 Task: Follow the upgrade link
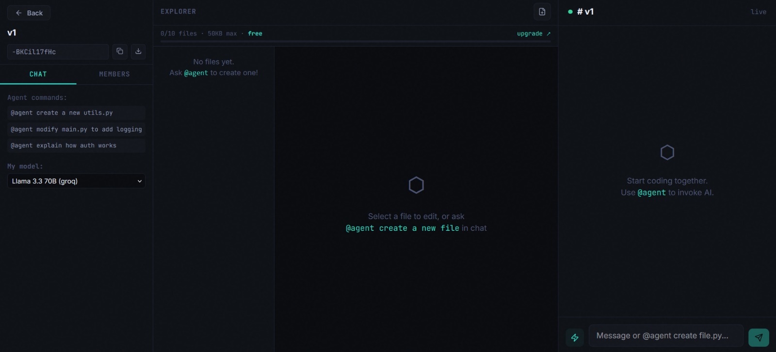pos(533,33)
